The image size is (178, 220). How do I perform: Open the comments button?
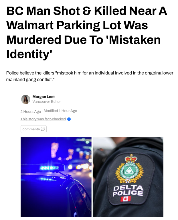coord(33,129)
